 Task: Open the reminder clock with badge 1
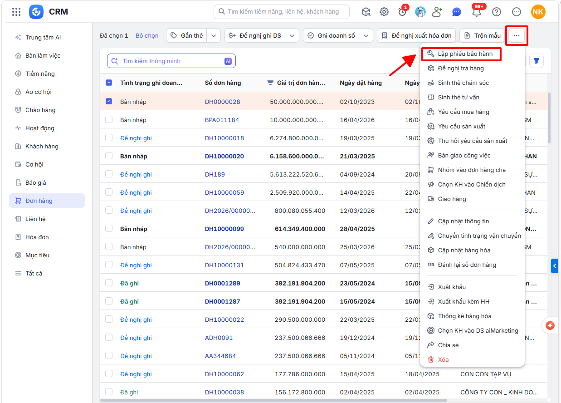coord(402,12)
